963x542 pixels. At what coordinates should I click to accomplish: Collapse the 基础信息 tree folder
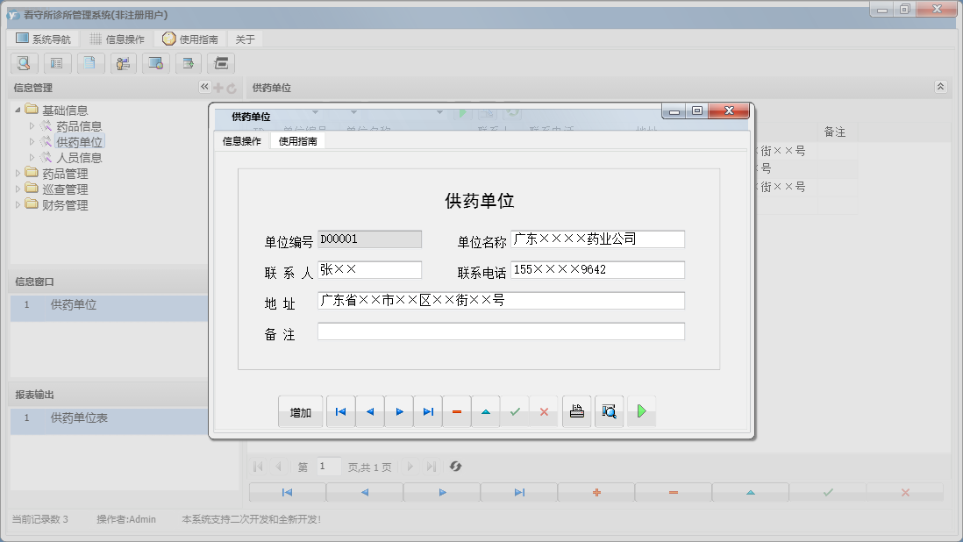[x=18, y=111]
